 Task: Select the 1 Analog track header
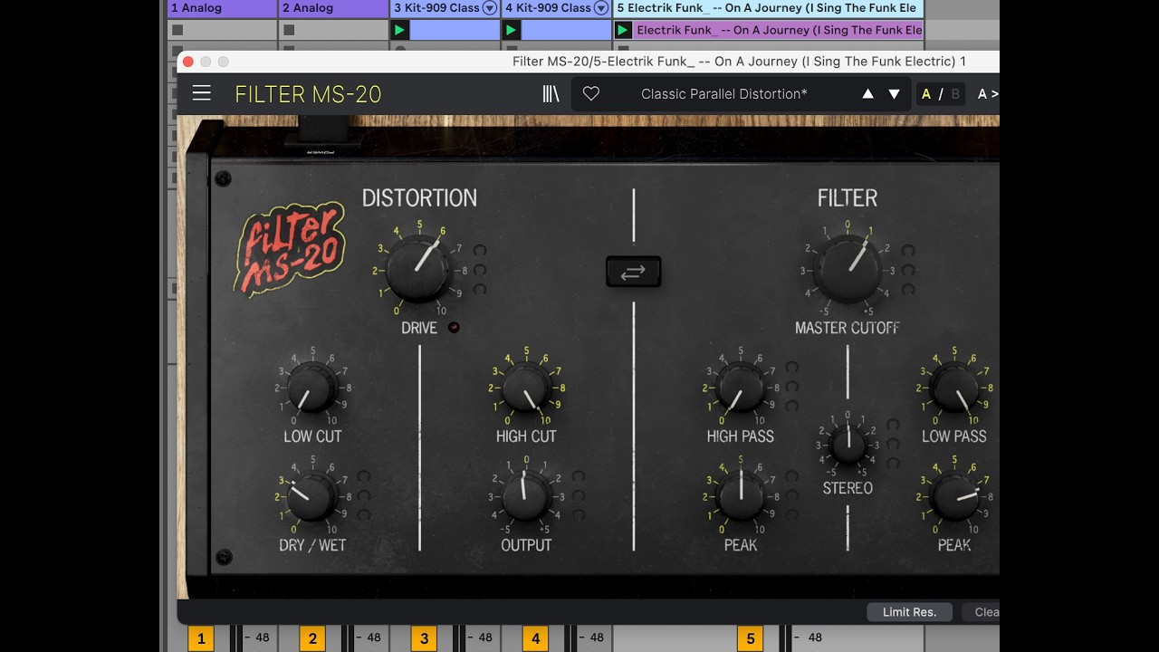pos(222,8)
